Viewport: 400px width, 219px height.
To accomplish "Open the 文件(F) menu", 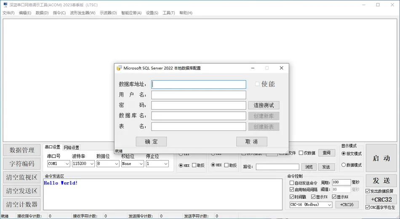I will [8, 13].
